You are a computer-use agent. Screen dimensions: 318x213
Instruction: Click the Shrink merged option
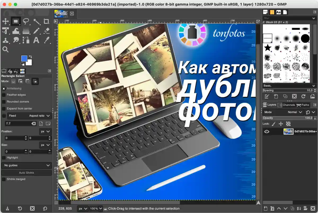(x=4, y=179)
